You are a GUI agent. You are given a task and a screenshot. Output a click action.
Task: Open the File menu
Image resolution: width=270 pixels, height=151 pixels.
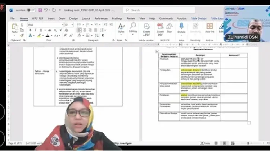pyautogui.click(x=12, y=18)
